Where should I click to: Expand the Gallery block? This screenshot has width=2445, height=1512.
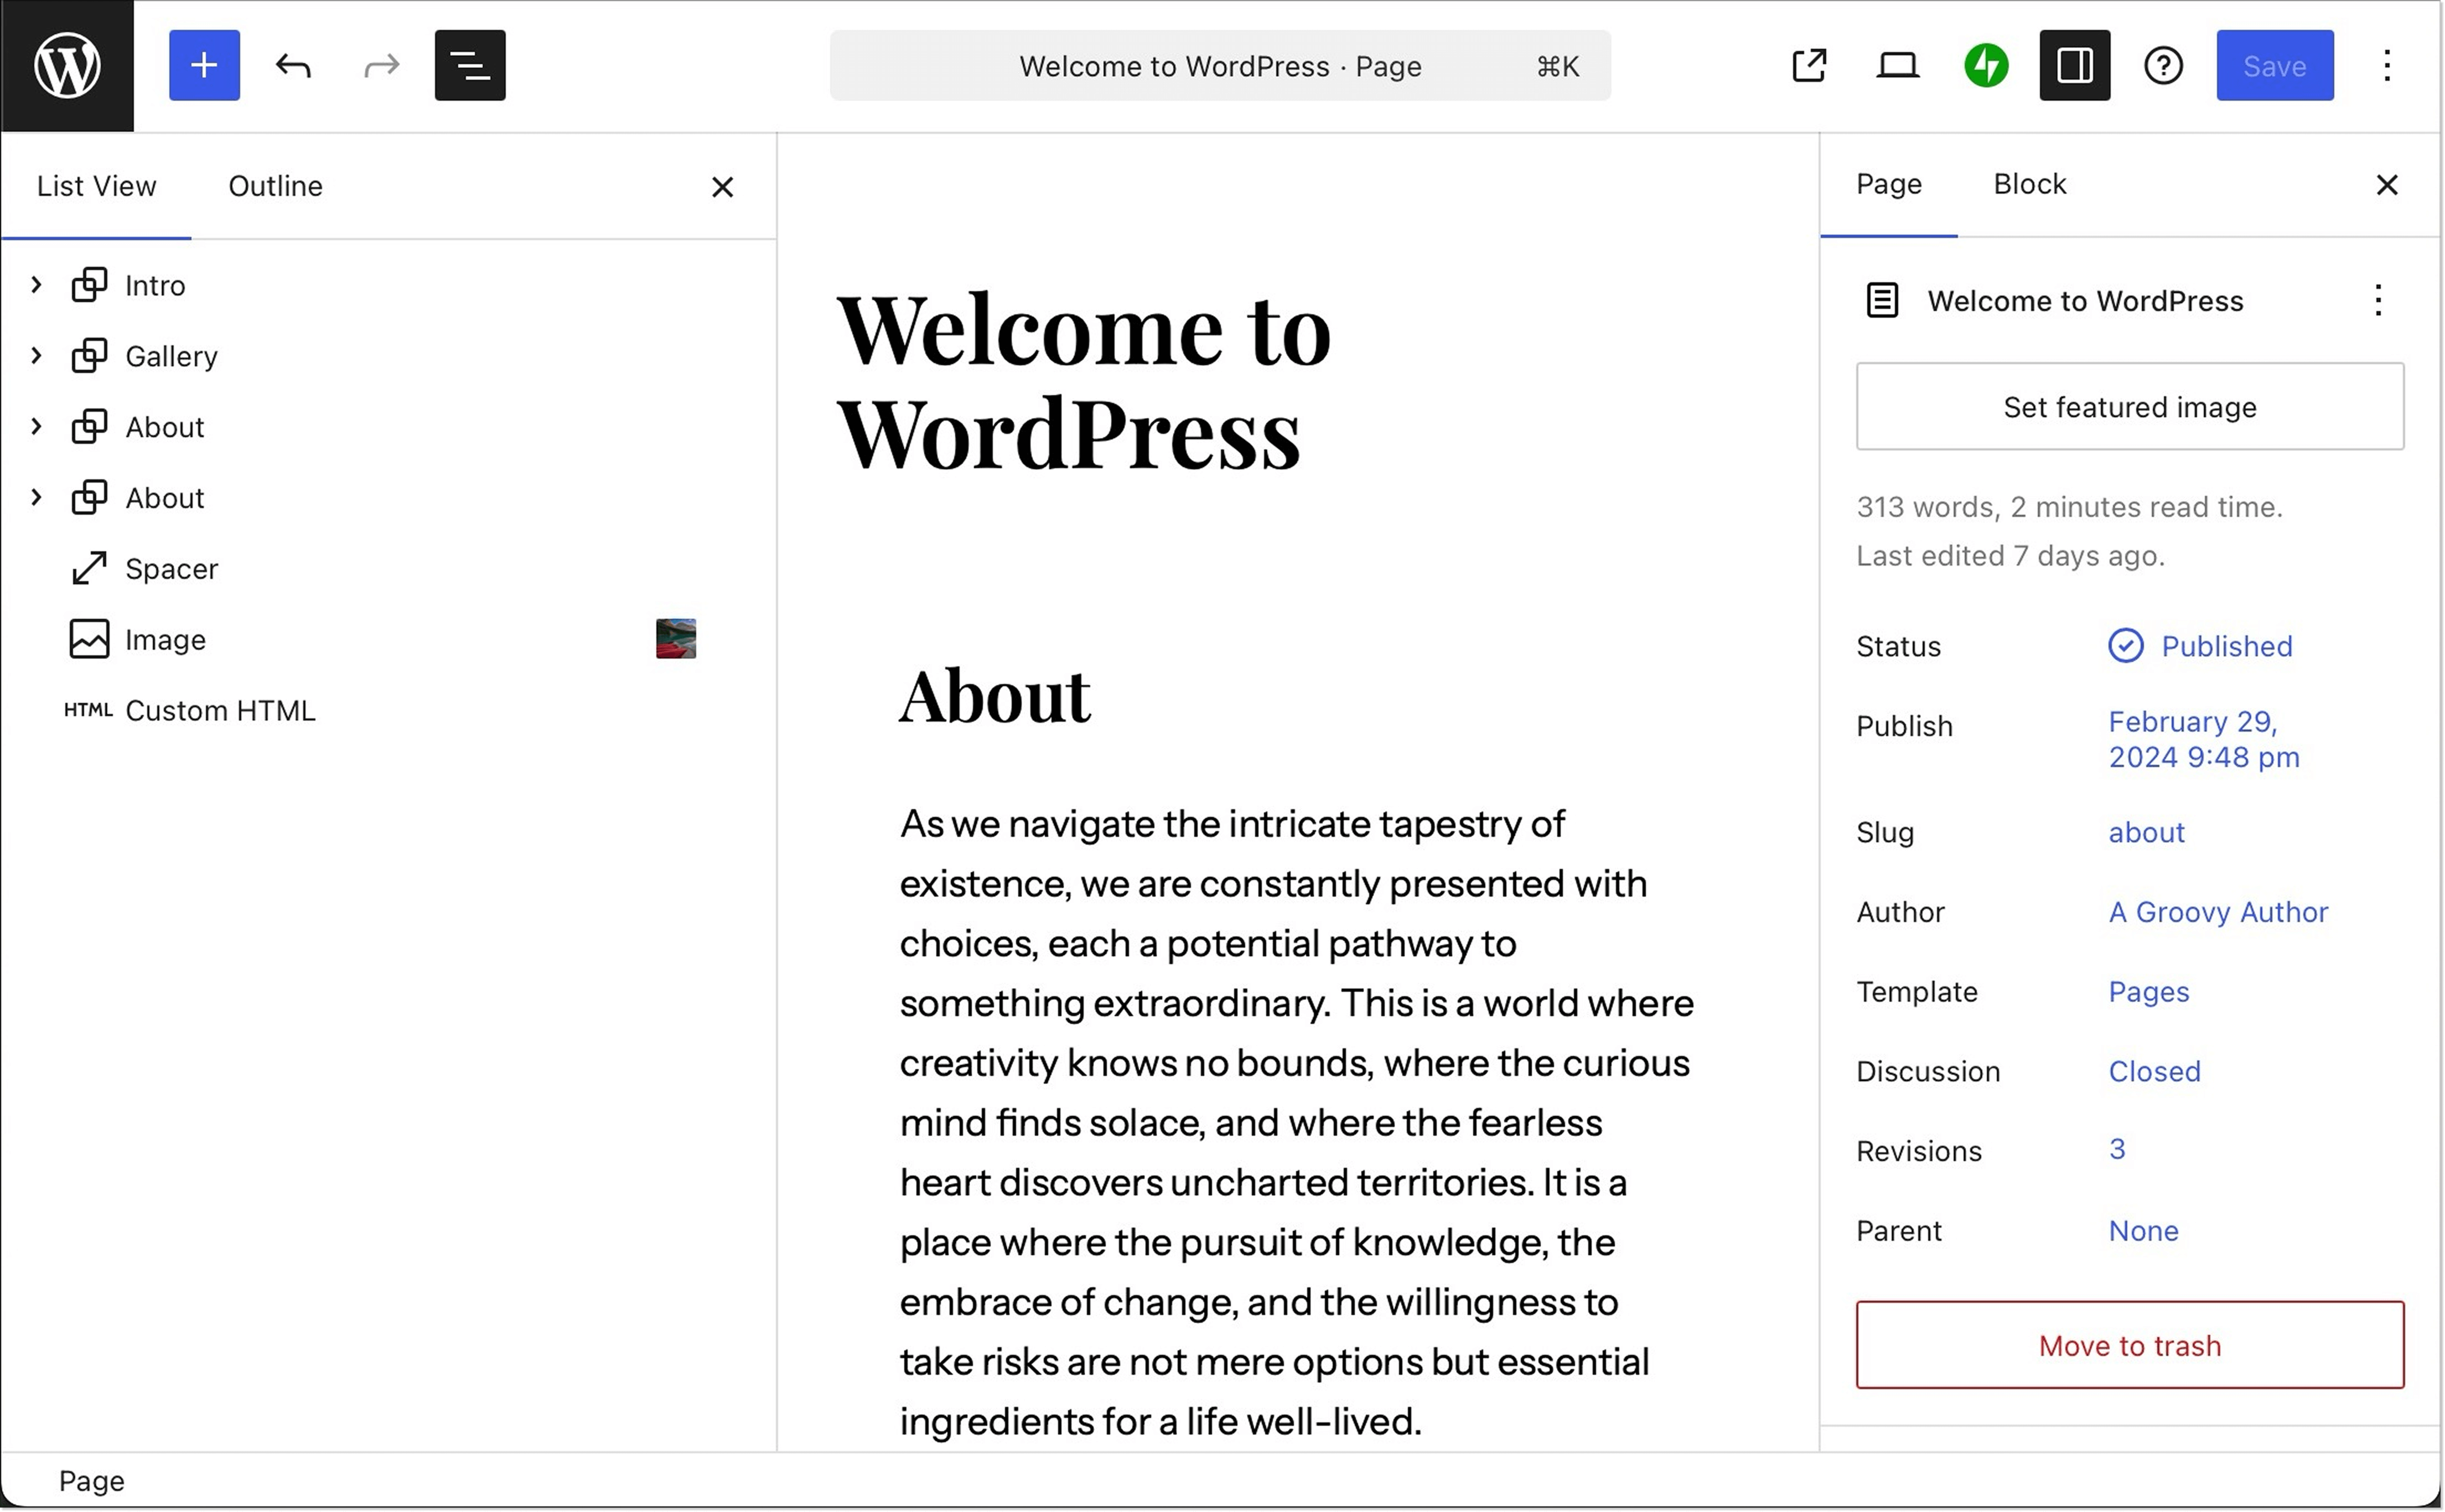[x=36, y=356]
